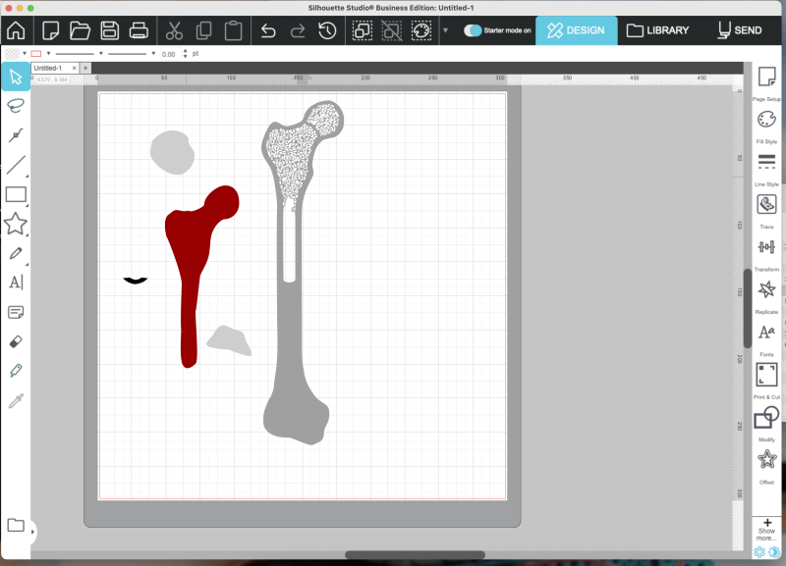Toggle the theme switch at bottom right
The image size is (786, 566).
[x=775, y=552]
